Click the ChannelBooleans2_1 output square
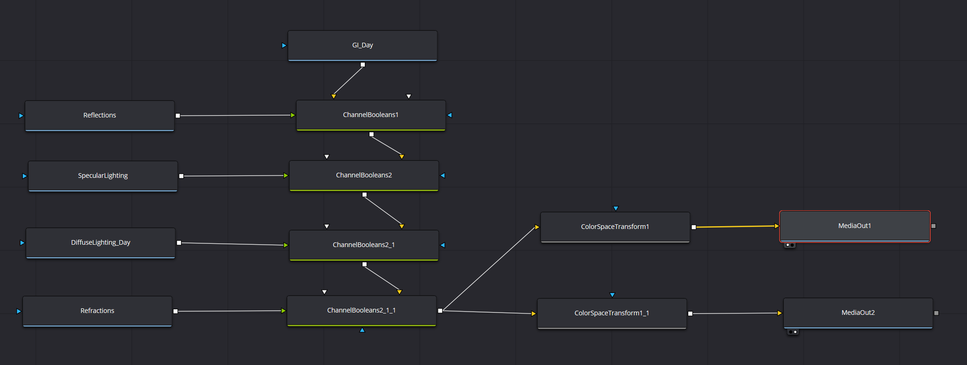This screenshot has width=967, height=365. click(x=364, y=264)
